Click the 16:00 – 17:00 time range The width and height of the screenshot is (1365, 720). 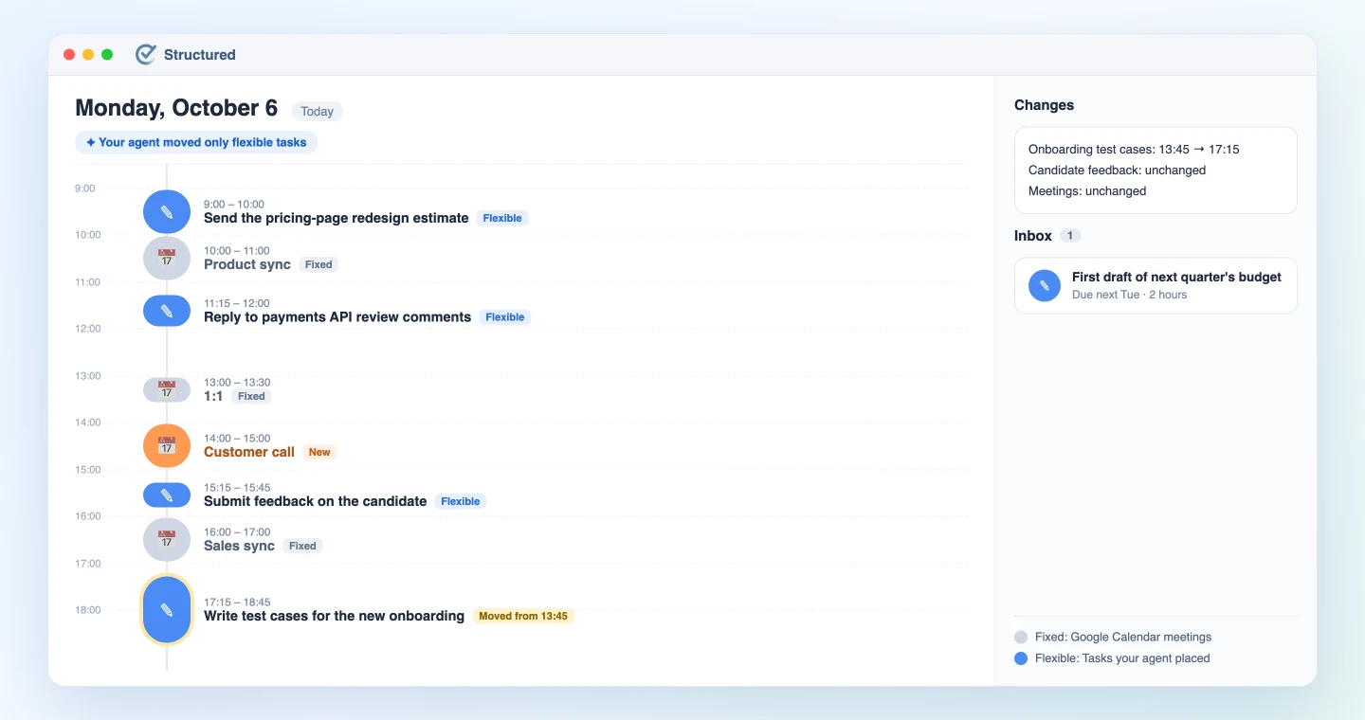237,531
